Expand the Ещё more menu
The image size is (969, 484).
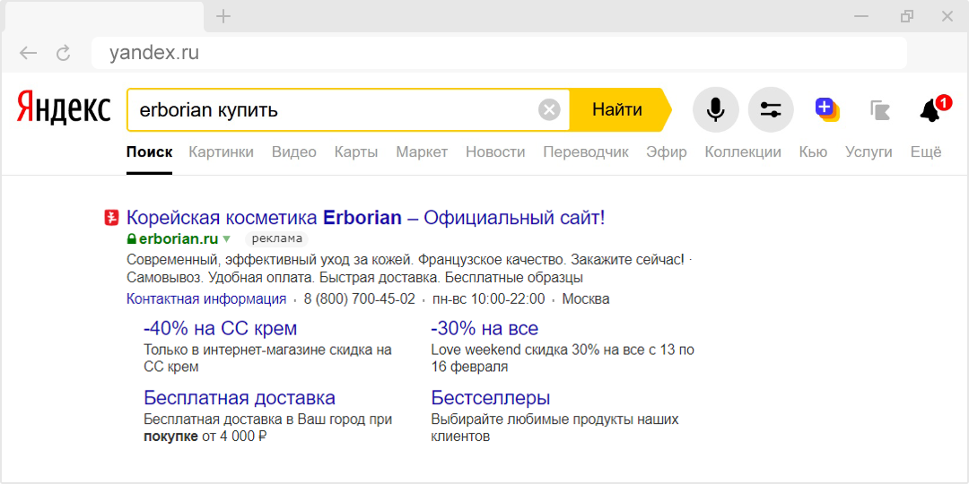tap(925, 152)
